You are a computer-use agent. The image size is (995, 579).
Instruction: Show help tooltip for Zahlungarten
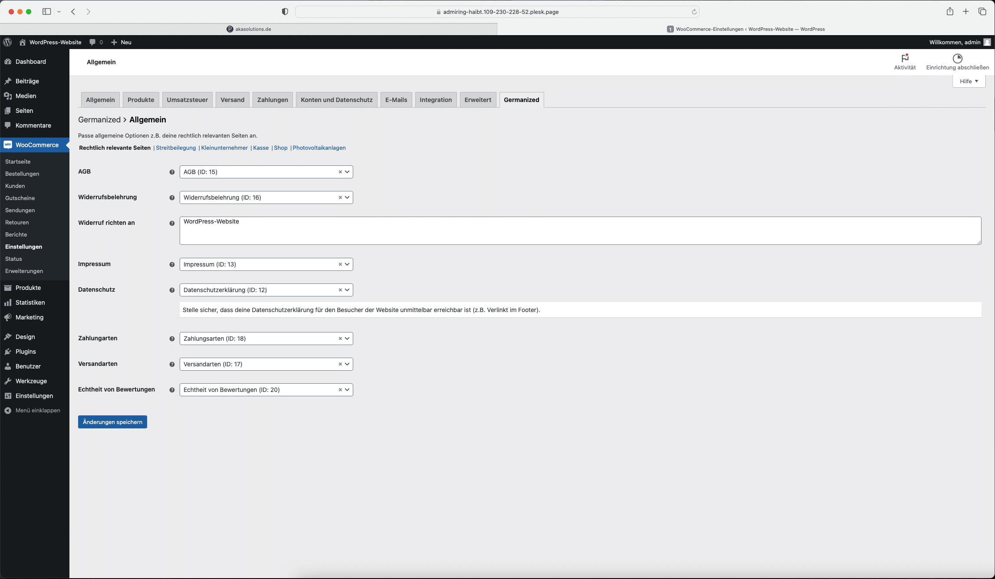pos(172,339)
